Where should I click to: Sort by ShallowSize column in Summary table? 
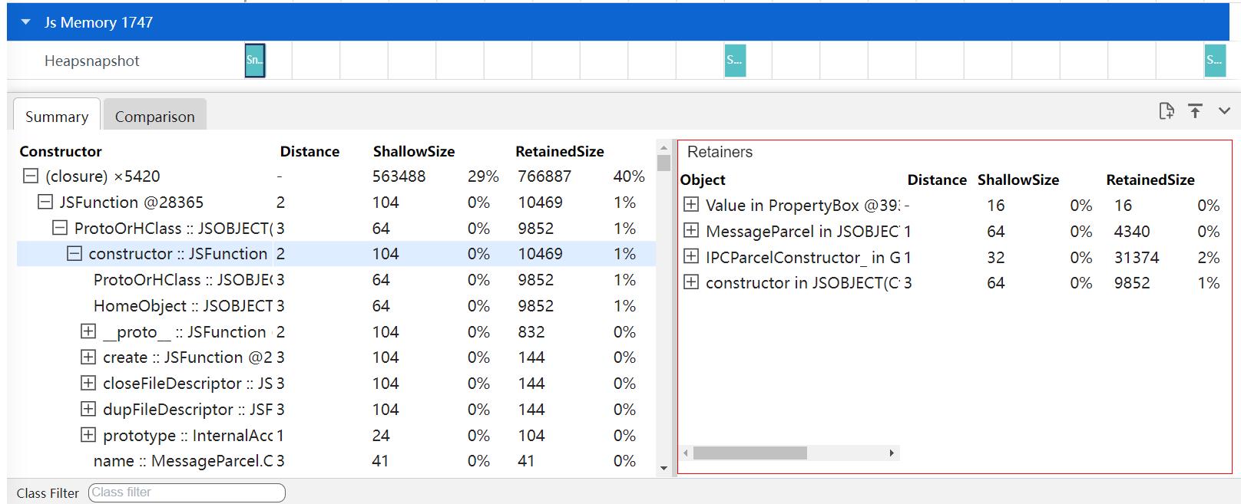[x=414, y=151]
